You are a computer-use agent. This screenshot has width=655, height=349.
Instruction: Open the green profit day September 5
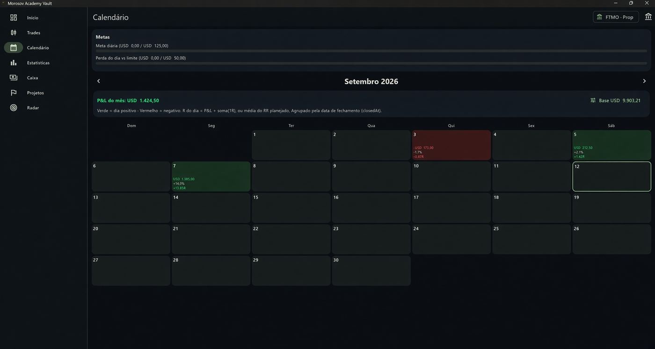pos(611,145)
